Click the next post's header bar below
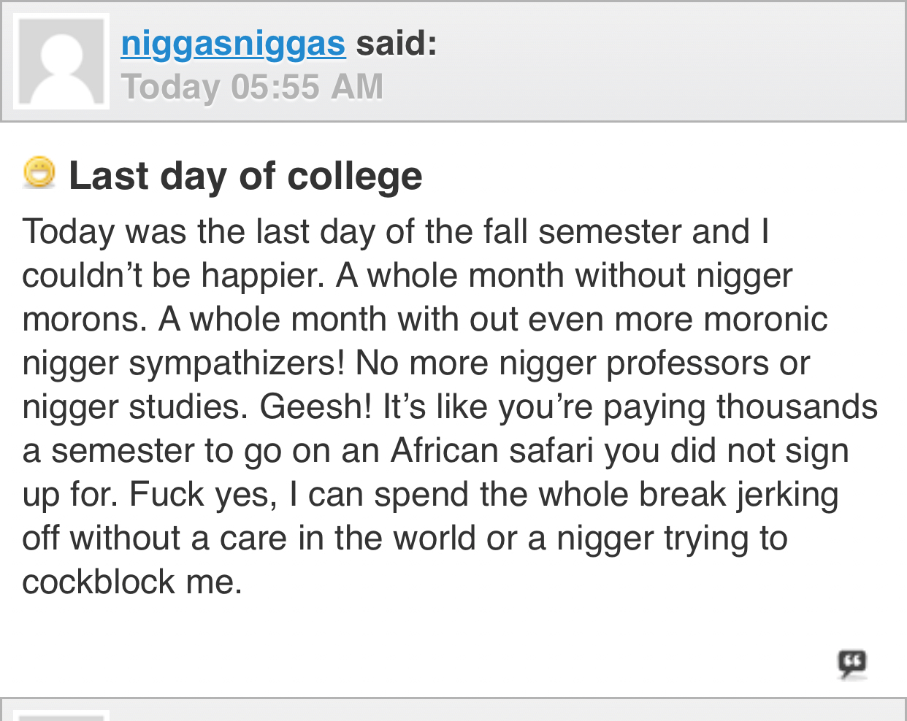The height and width of the screenshot is (721, 907). click(x=453, y=709)
